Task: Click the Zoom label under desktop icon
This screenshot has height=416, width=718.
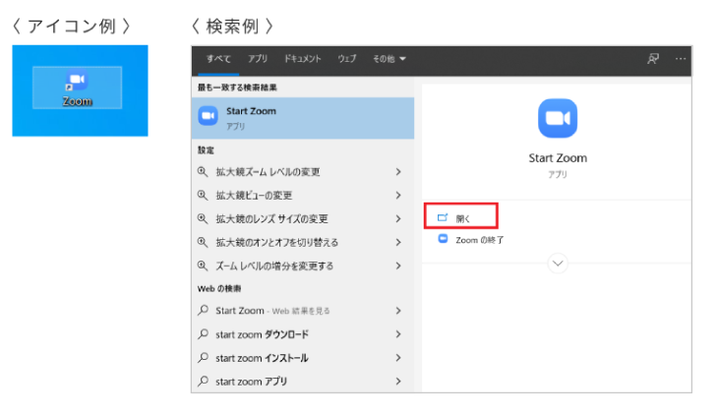Action: tap(78, 100)
